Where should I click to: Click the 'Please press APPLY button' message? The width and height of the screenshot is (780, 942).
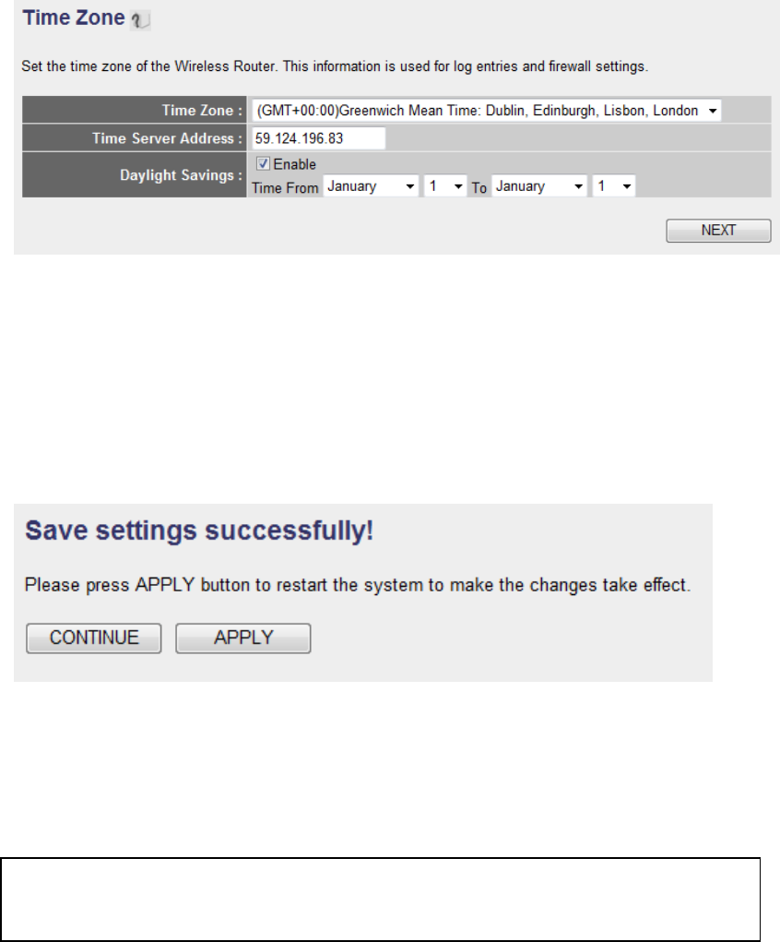[358, 585]
